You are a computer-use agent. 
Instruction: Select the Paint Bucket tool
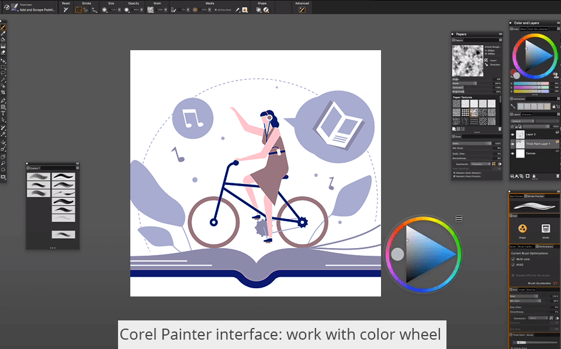(4, 40)
